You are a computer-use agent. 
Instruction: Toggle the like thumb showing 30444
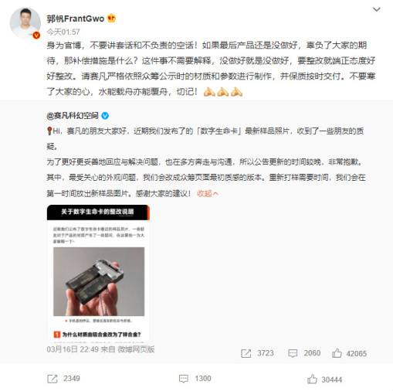point(312,379)
